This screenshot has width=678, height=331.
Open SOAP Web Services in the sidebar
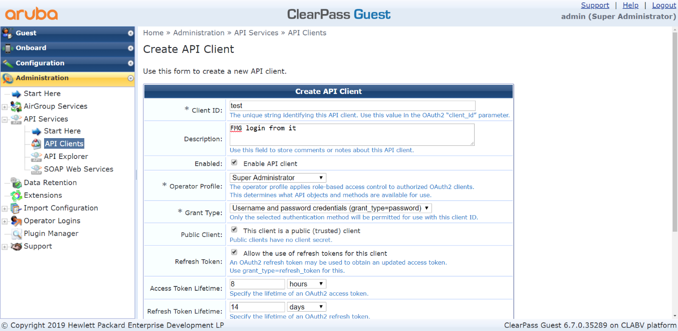pyautogui.click(x=78, y=169)
